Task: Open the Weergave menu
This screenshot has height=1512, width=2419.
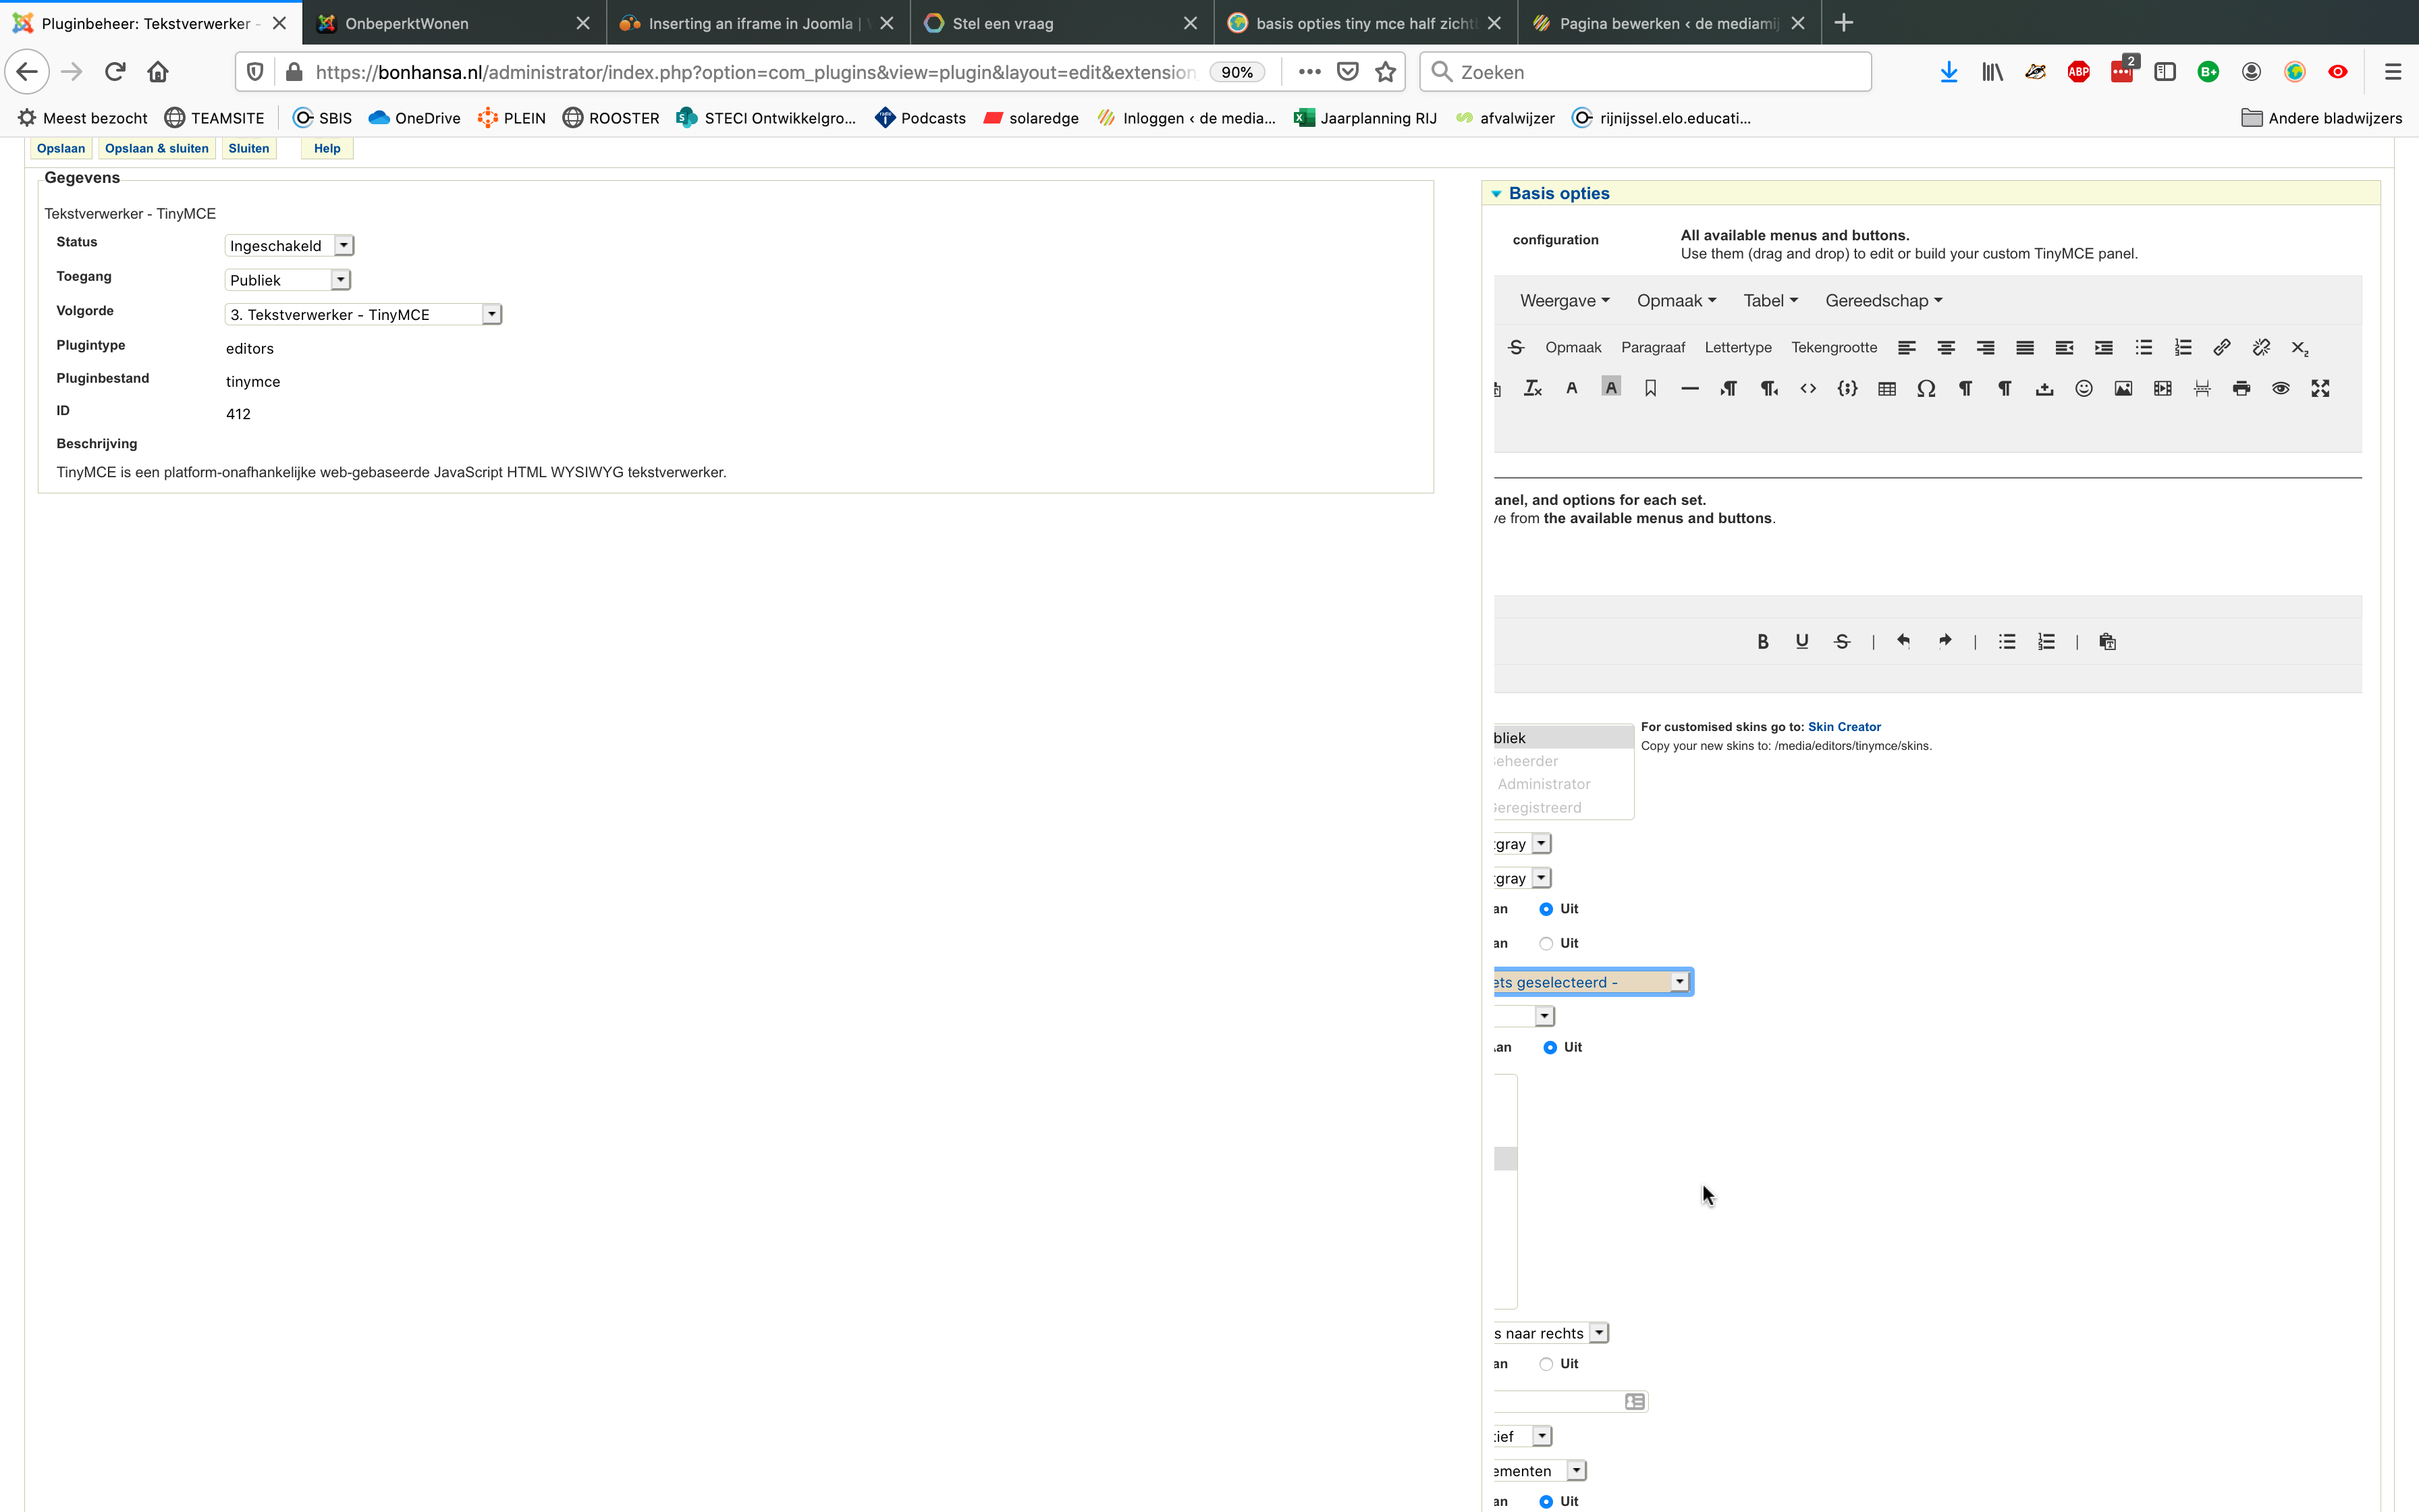Action: (1563, 301)
